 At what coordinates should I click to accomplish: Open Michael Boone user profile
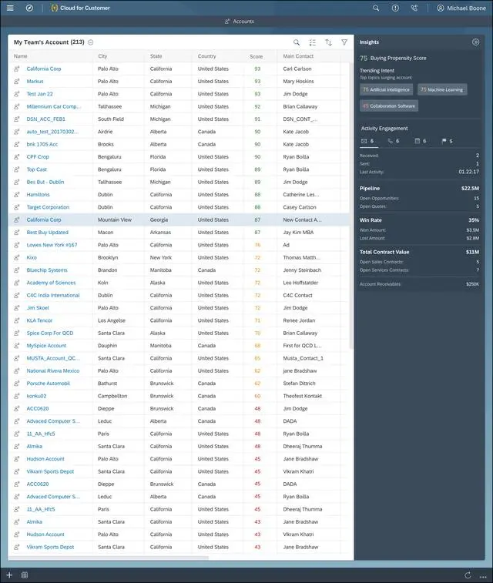pos(461,8)
